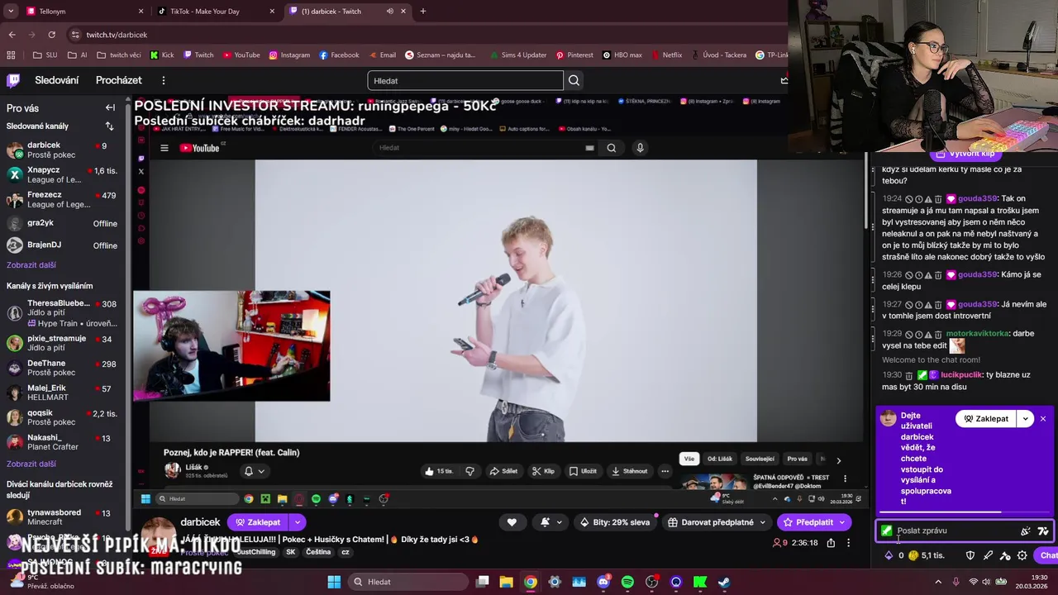Click the Bity: 29% sleva button
1058x595 pixels.
(615, 522)
